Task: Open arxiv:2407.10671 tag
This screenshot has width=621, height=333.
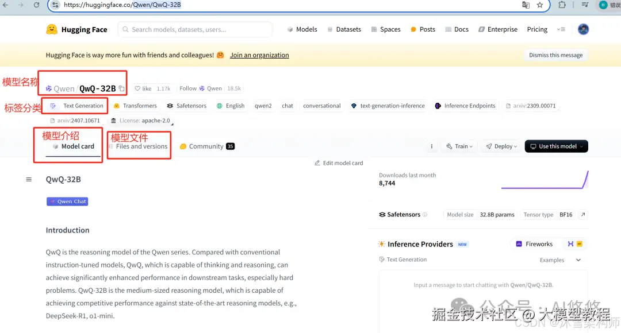Action: click(75, 121)
